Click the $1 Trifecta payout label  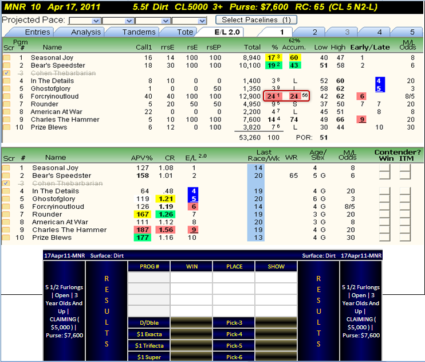tap(149, 345)
